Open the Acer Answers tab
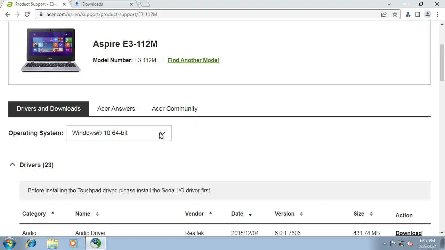445x250 pixels. tap(116, 109)
